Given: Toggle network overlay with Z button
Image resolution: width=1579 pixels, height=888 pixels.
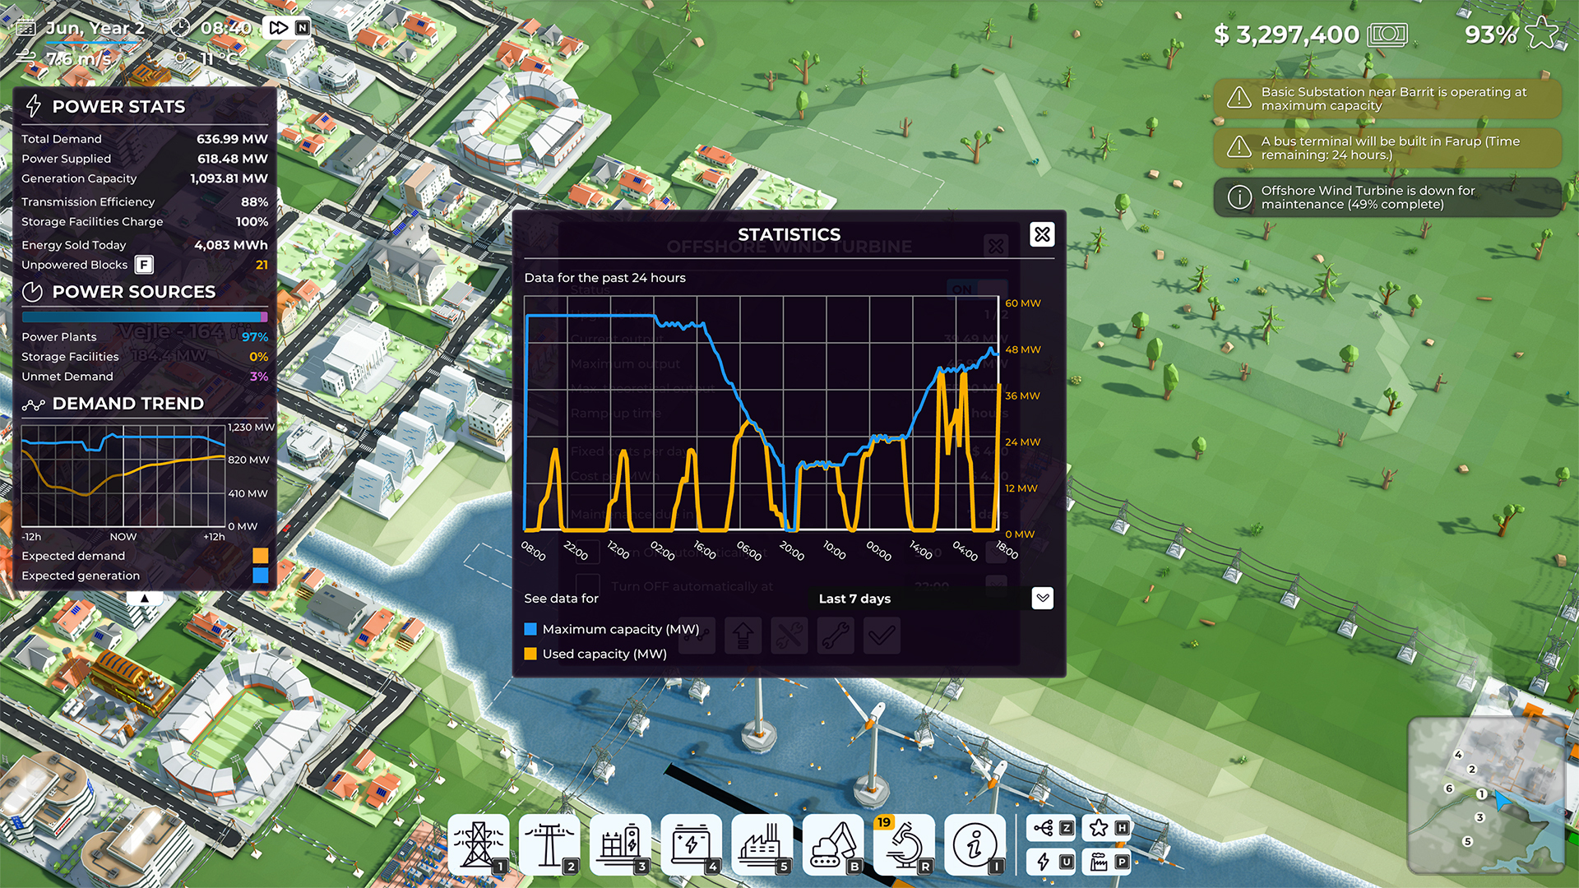Looking at the screenshot, I should click(x=1053, y=828).
